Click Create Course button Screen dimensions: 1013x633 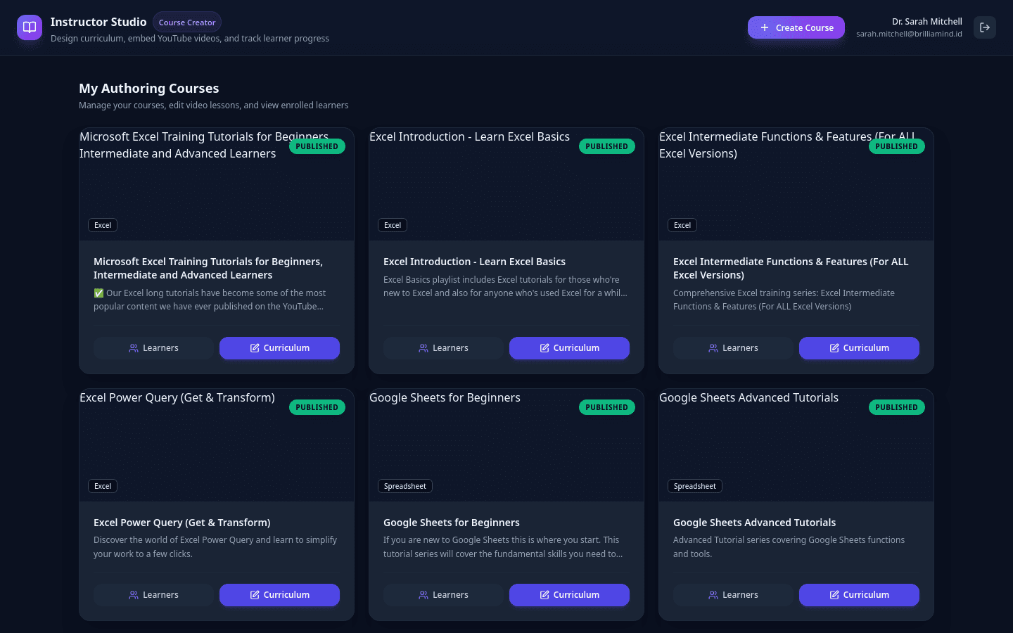pyautogui.click(x=796, y=27)
